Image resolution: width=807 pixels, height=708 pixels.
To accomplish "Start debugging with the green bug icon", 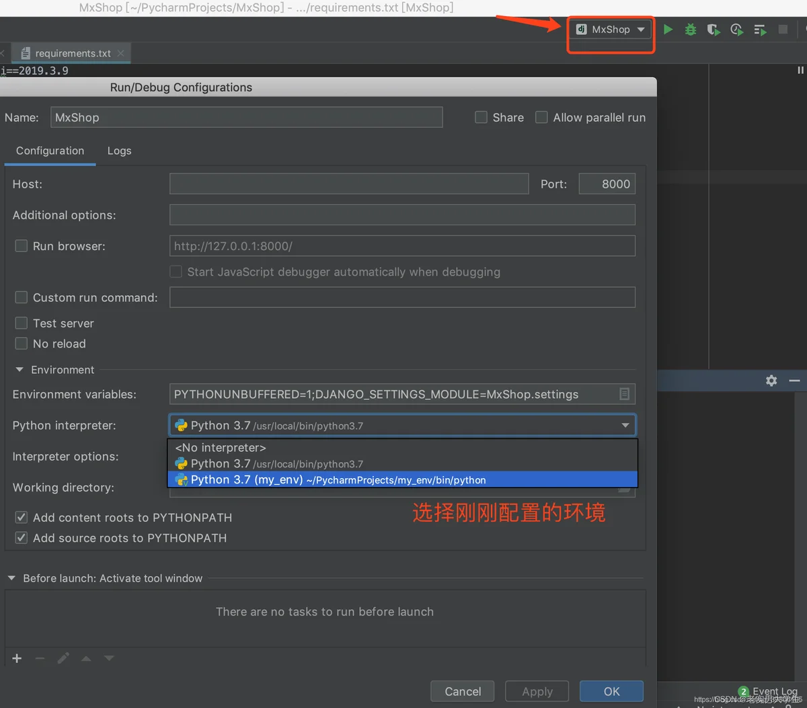I will pyautogui.click(x=691, y=30).
